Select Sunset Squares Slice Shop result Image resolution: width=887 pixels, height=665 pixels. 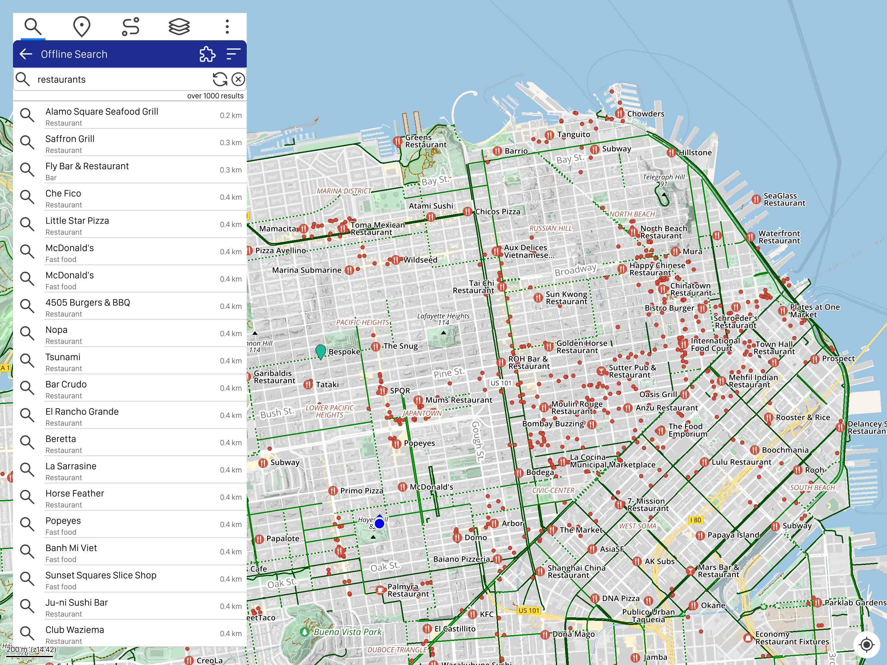(x=130, y=579)
